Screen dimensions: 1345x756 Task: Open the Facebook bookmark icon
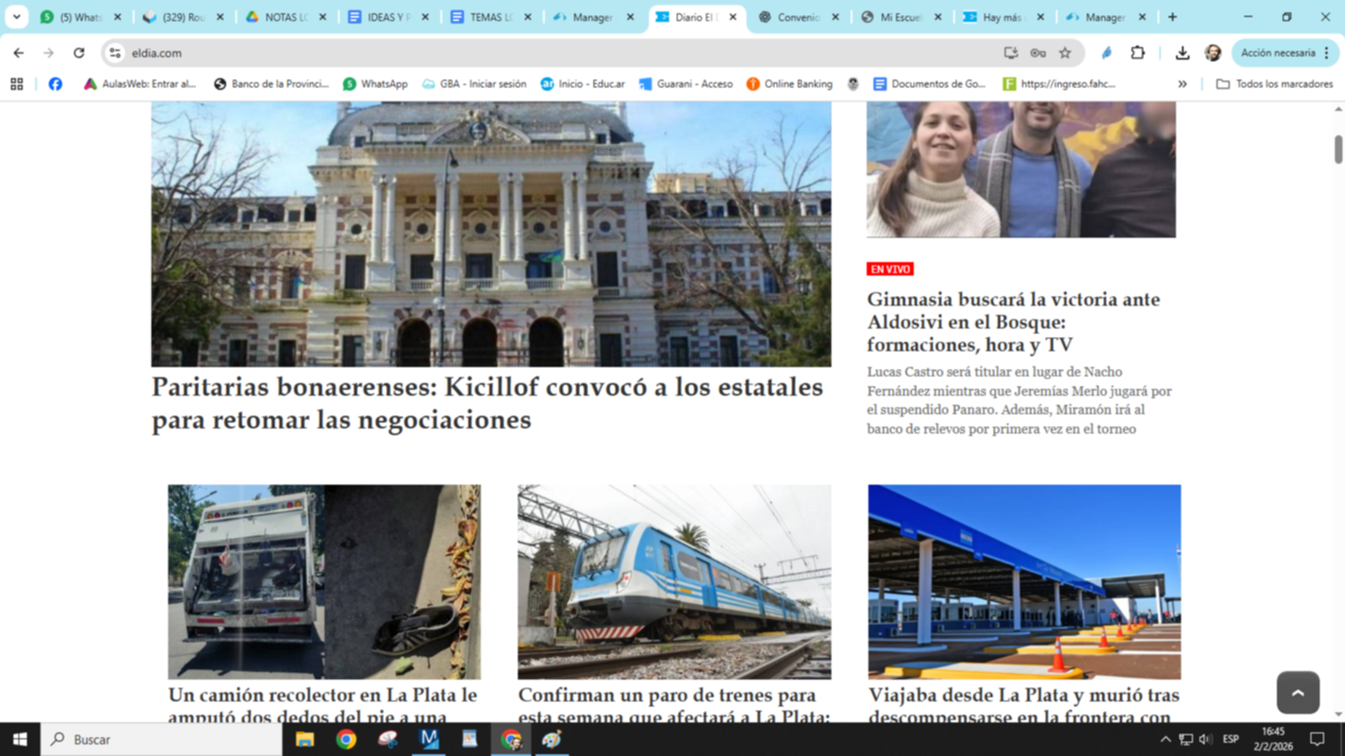click(x=55, y=84)
